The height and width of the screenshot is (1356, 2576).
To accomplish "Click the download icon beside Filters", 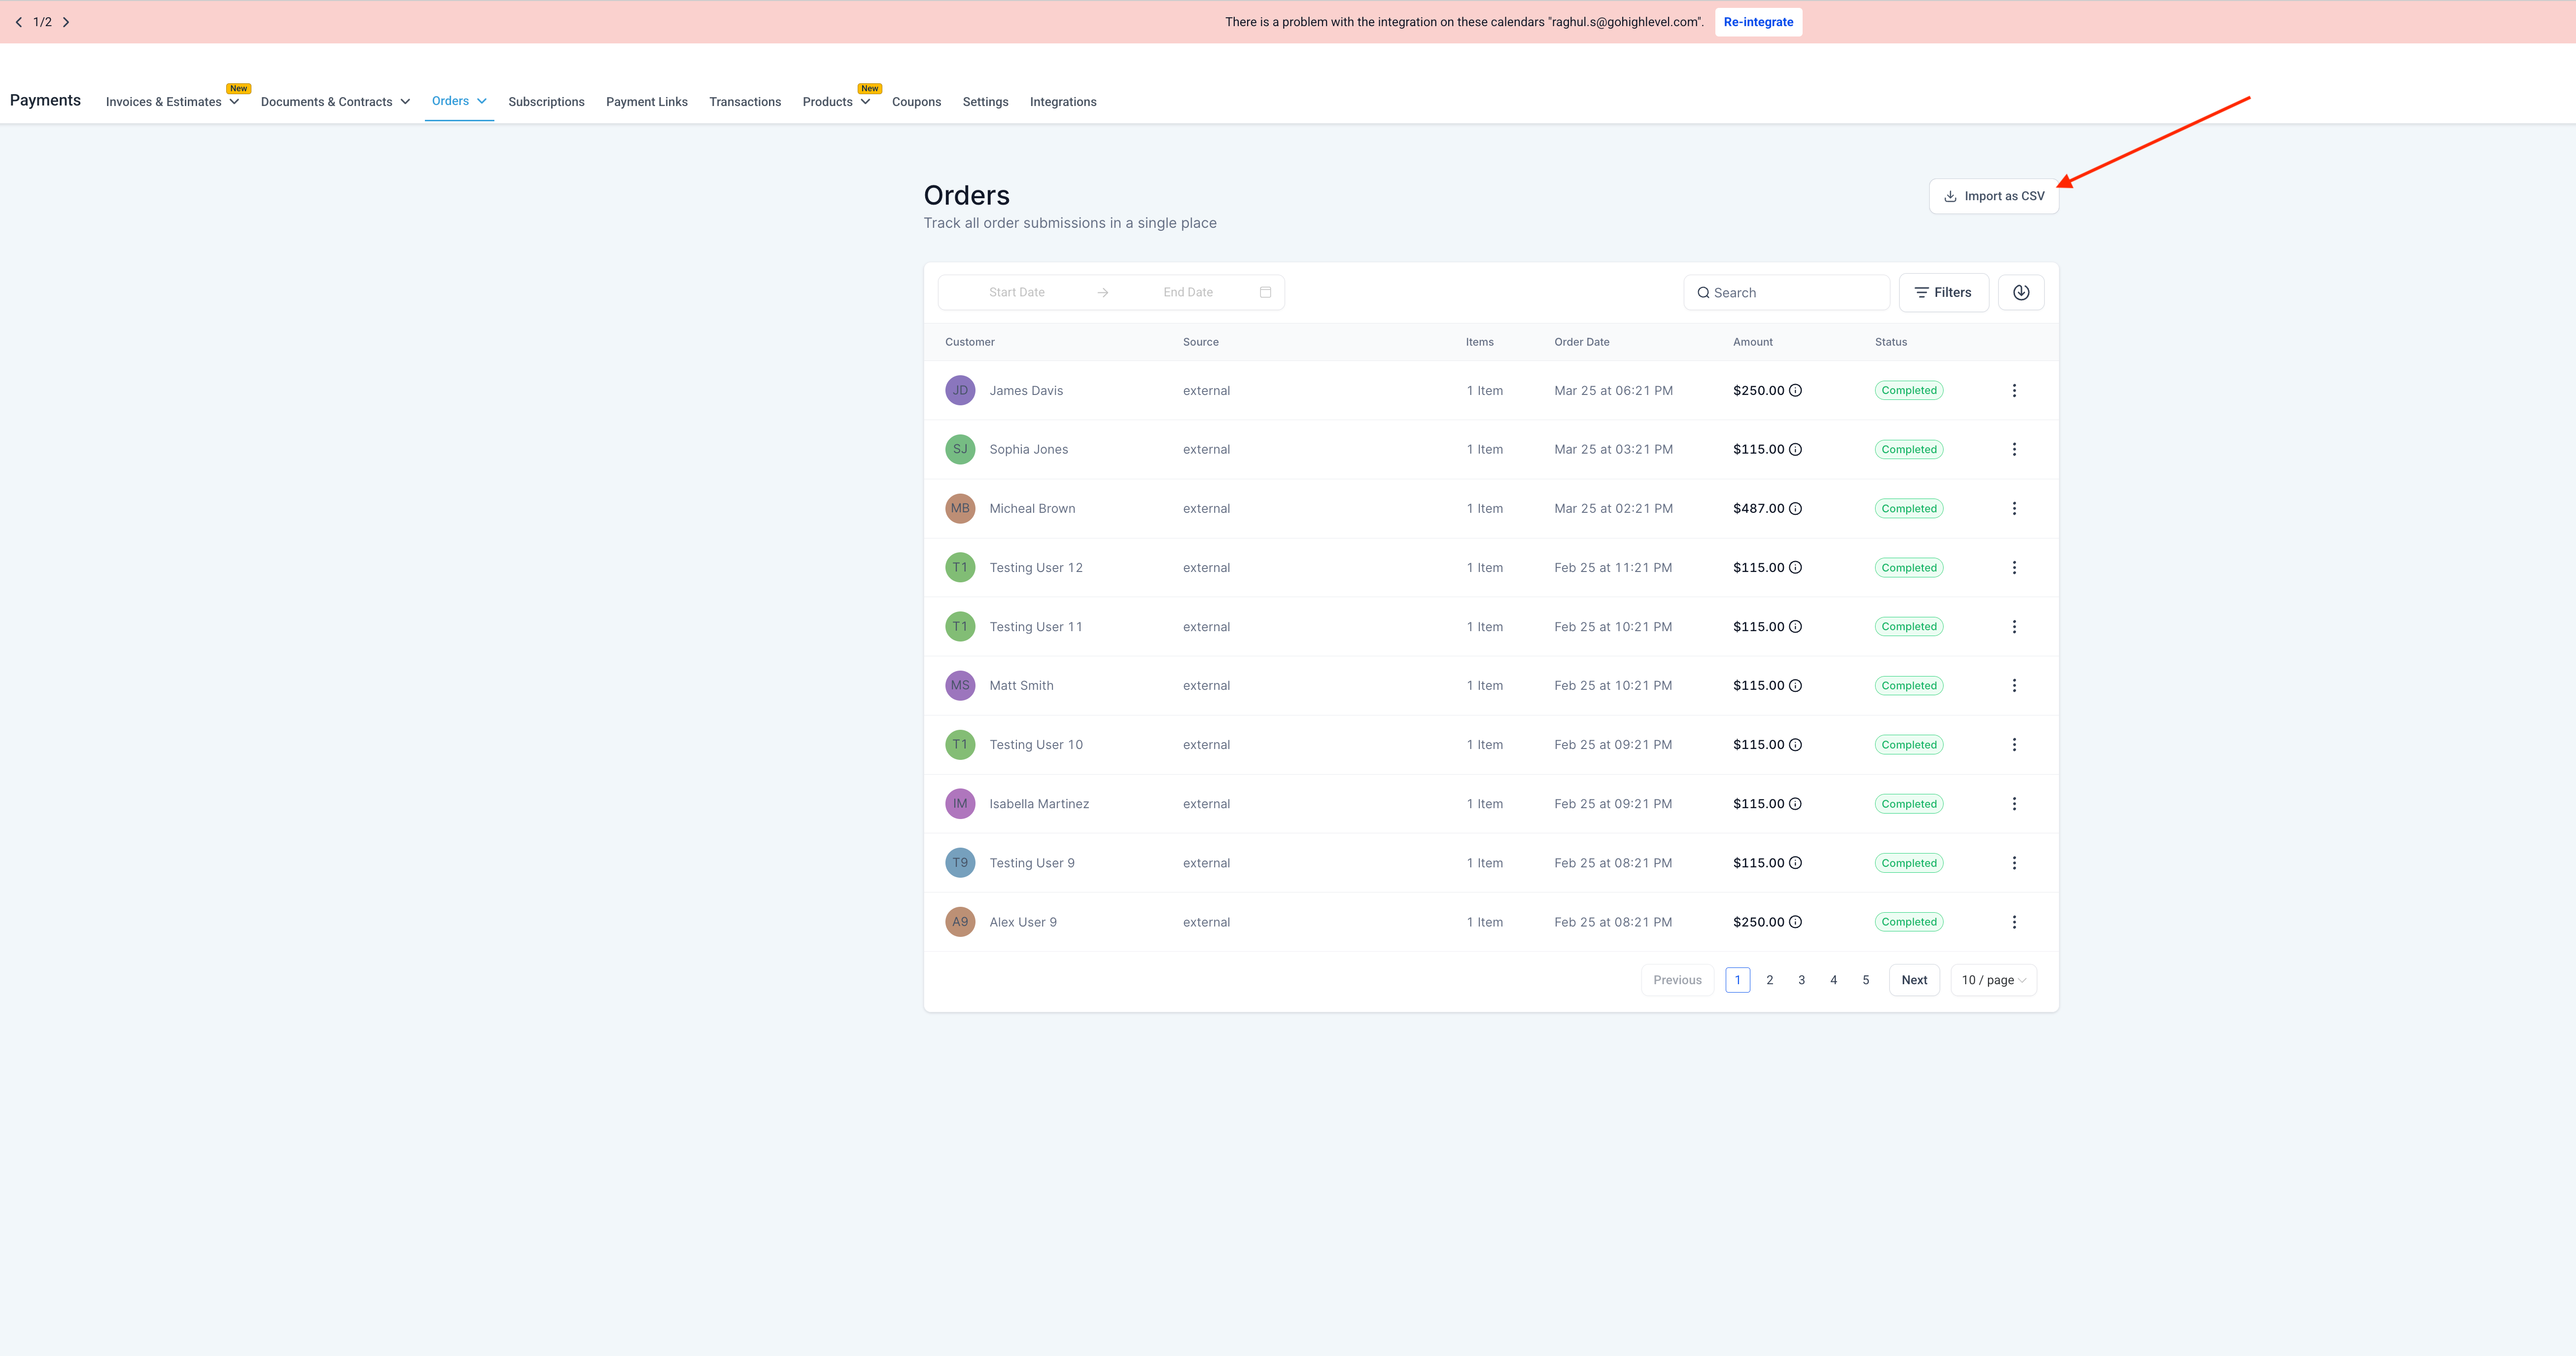I will click(x=2020, y=292).
